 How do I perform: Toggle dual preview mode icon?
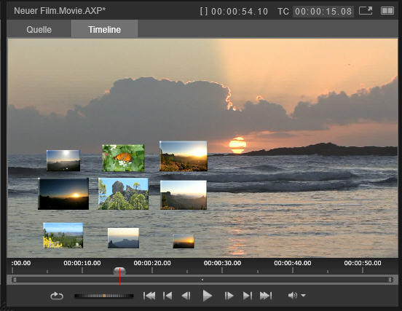pyautogui.click(x=387, y=11)
